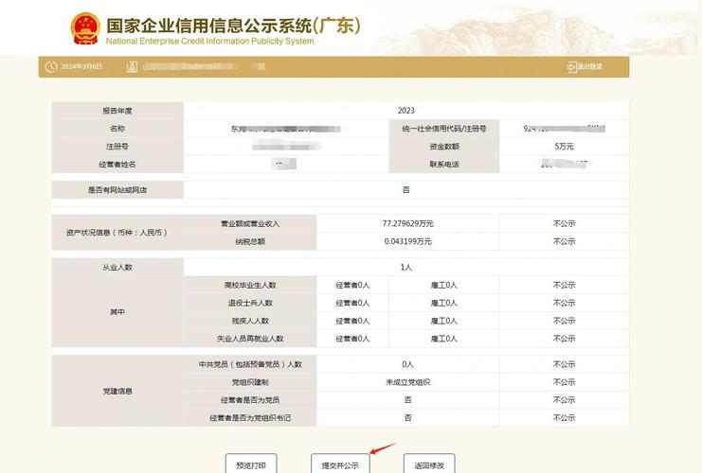Click 雇工0人 in the 退役士兵人数 row

(444, 303)
